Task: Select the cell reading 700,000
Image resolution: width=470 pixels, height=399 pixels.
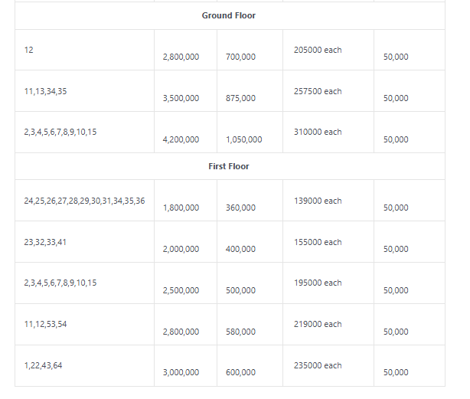Action: [x=241, y=57]
